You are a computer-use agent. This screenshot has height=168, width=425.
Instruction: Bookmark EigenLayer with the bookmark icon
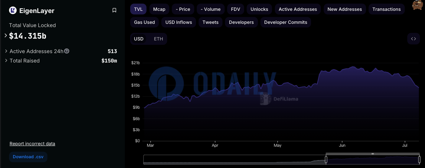[x=114, y=10]
